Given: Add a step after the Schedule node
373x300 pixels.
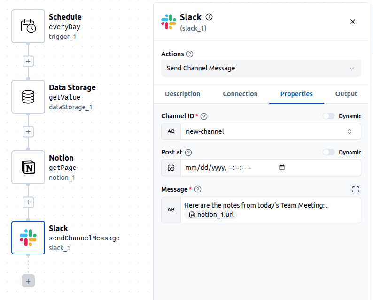Looking at the screenshot, I should pyautogui.click(x=28, y=62).
